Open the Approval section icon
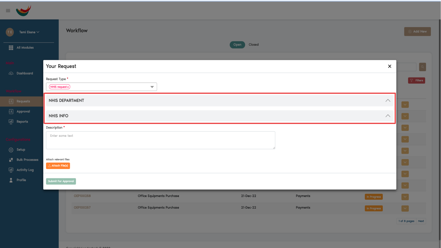 [x=11, y=111]
